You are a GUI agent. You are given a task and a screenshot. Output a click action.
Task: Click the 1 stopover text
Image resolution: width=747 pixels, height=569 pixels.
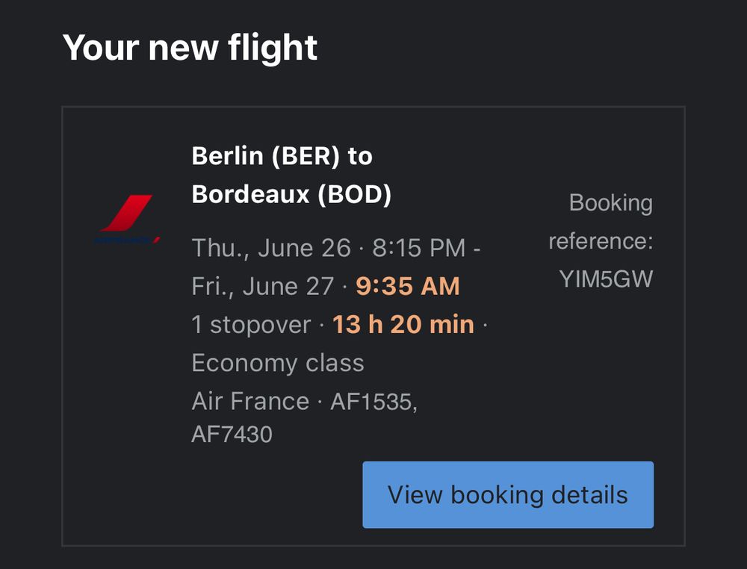point(251,325)
